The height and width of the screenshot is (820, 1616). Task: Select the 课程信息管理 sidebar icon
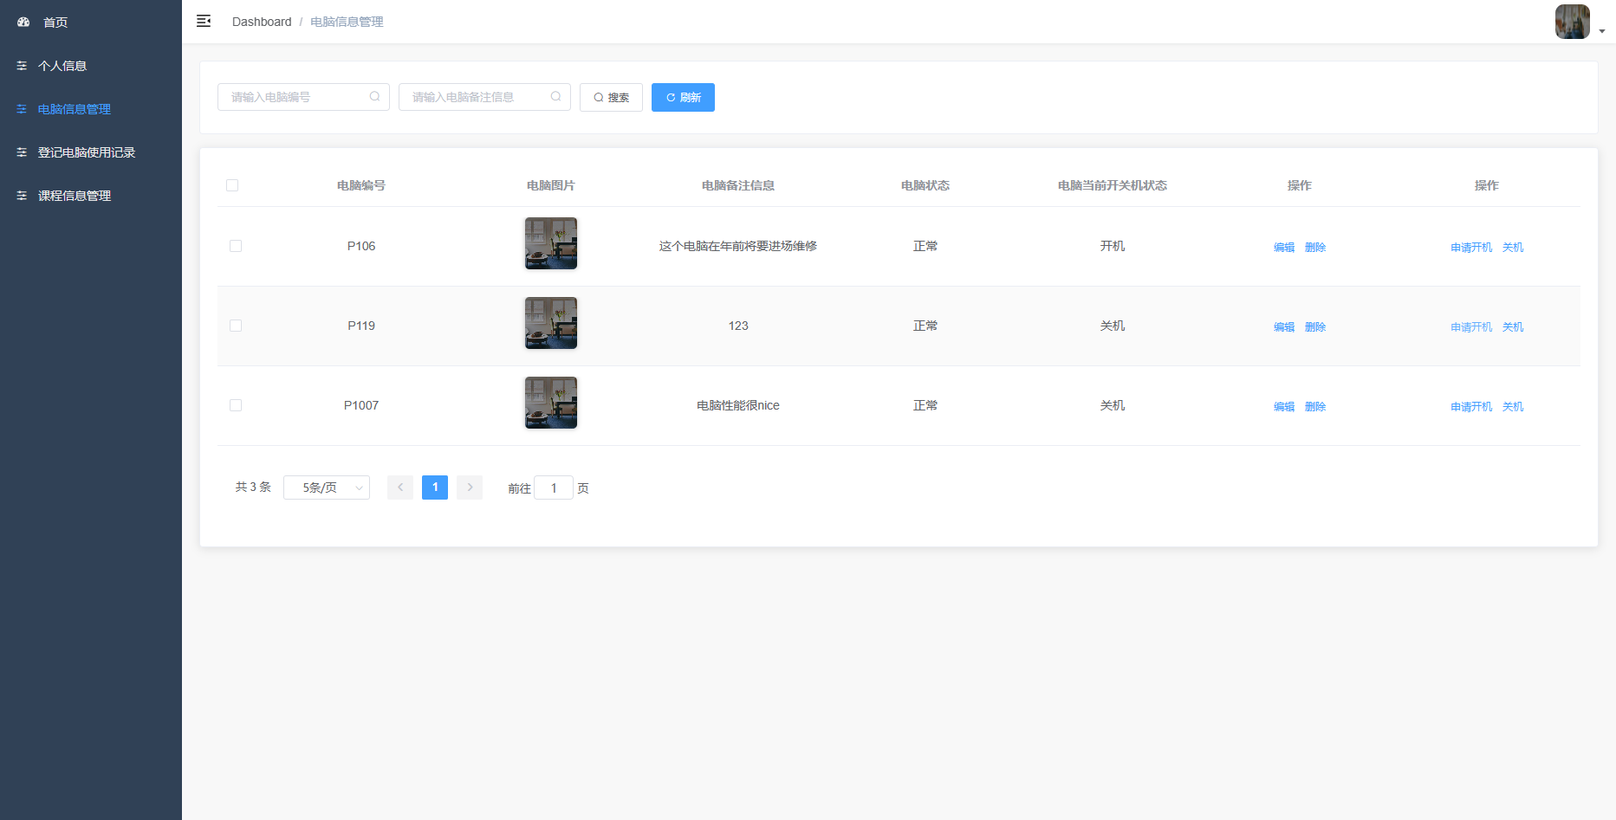[x=22, y=196]
